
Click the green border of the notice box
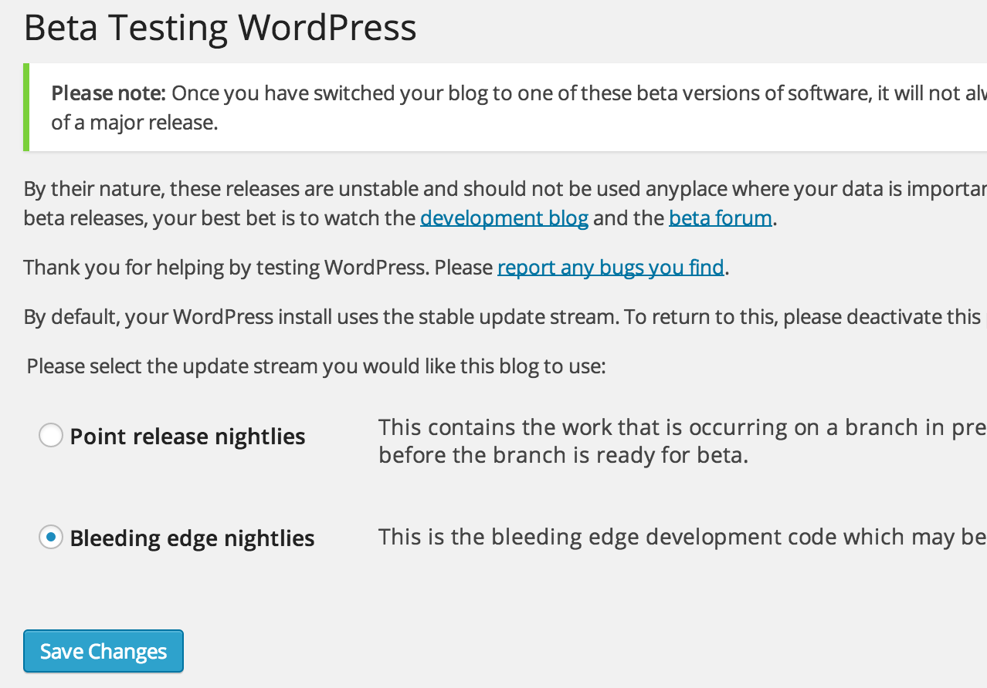point(26,107)
